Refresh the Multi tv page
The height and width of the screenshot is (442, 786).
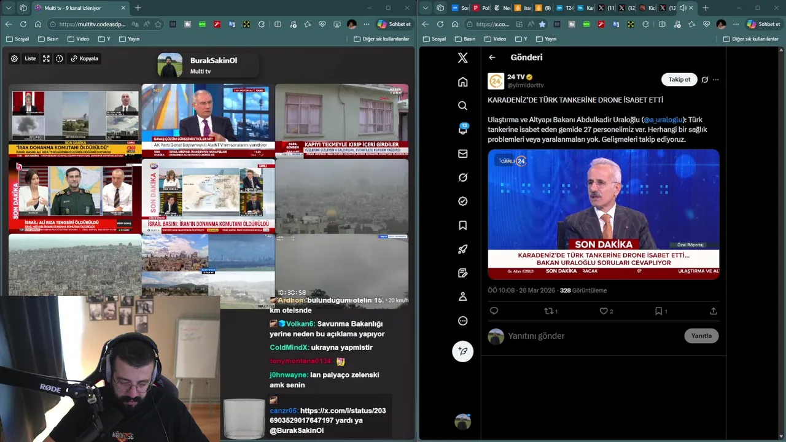pyautogui.click(x=23, y=24)
